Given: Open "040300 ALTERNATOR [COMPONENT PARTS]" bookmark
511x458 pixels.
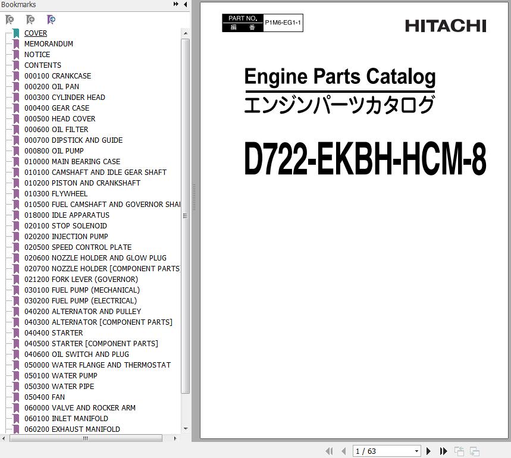Looking at the screenshot, I should pos(98,322).
